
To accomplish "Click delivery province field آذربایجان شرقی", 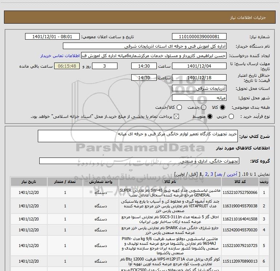I will tap(199, 88).
